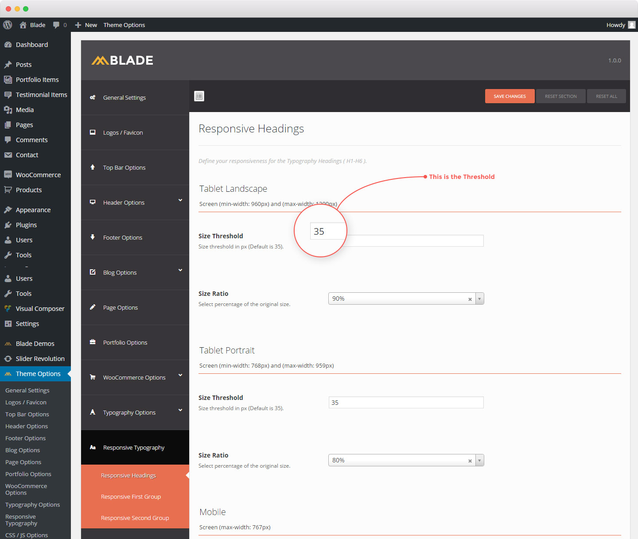Open Tablet Portrait Size Ratio dropdown
Viewport: 638px width, 539px height.
(x=479, y=461)
